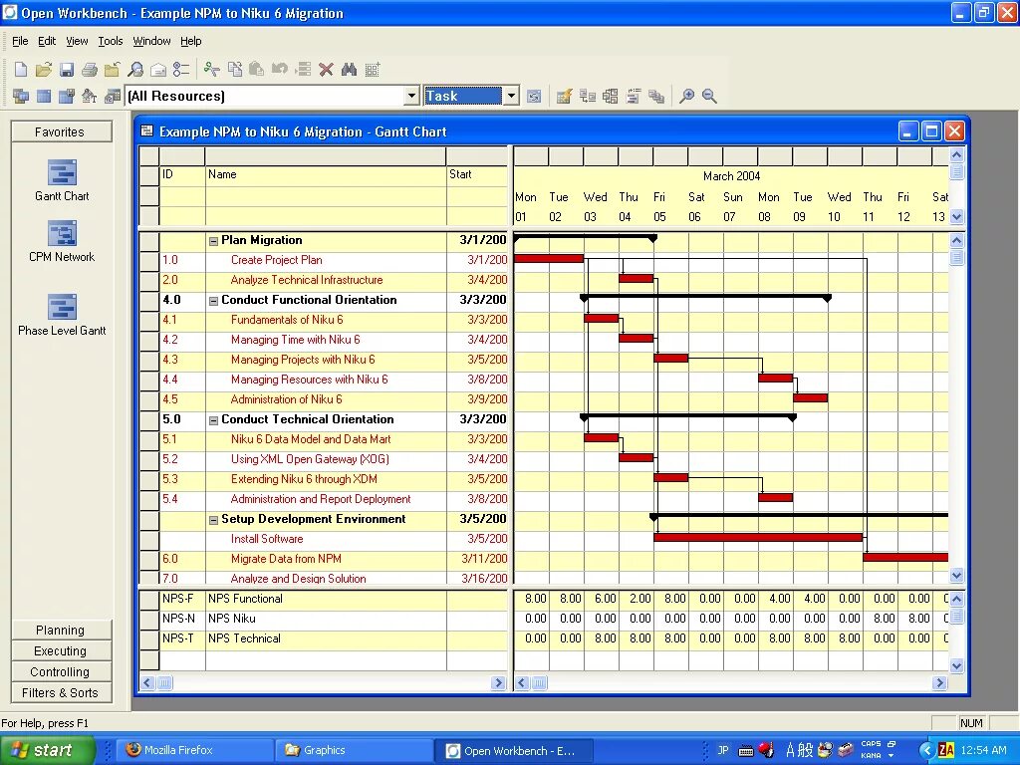1020x765 pixels.
Task: Open the Task dropdown arrow
Action: point(511,97)
